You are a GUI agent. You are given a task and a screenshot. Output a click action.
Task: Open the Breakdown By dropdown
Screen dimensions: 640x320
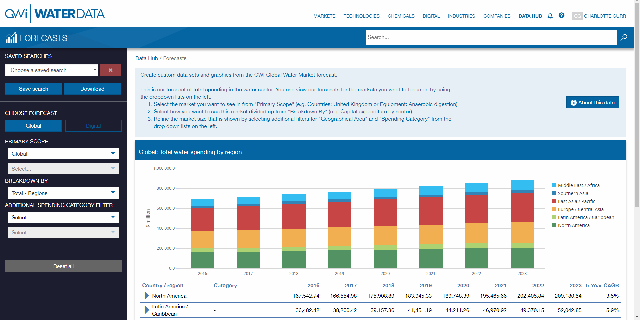click(x=63, y=193)
